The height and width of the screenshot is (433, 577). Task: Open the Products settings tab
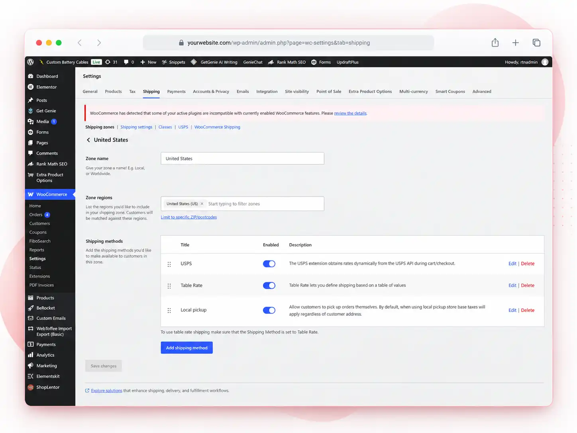[113, 91]
